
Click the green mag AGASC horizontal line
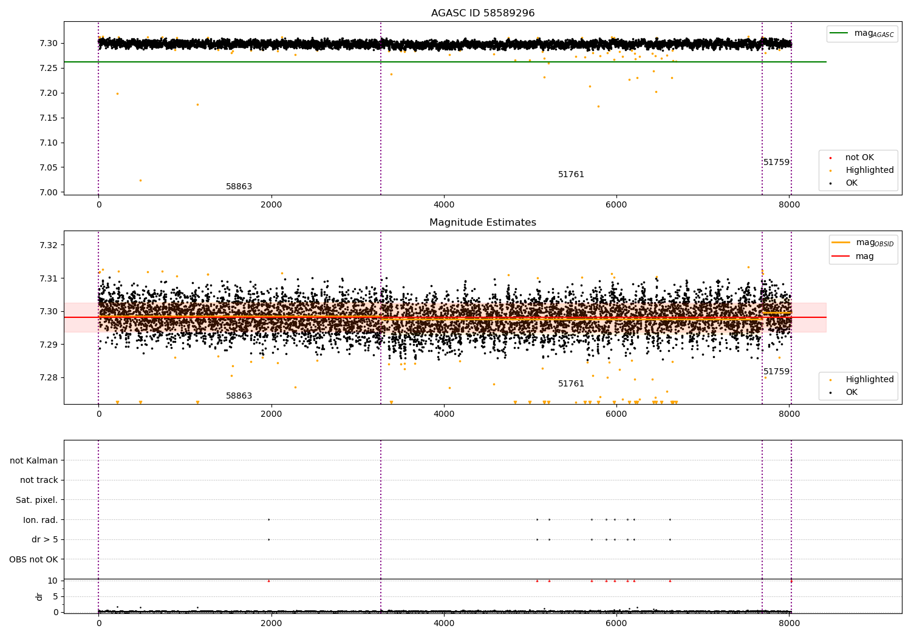[x=445, y=62]
